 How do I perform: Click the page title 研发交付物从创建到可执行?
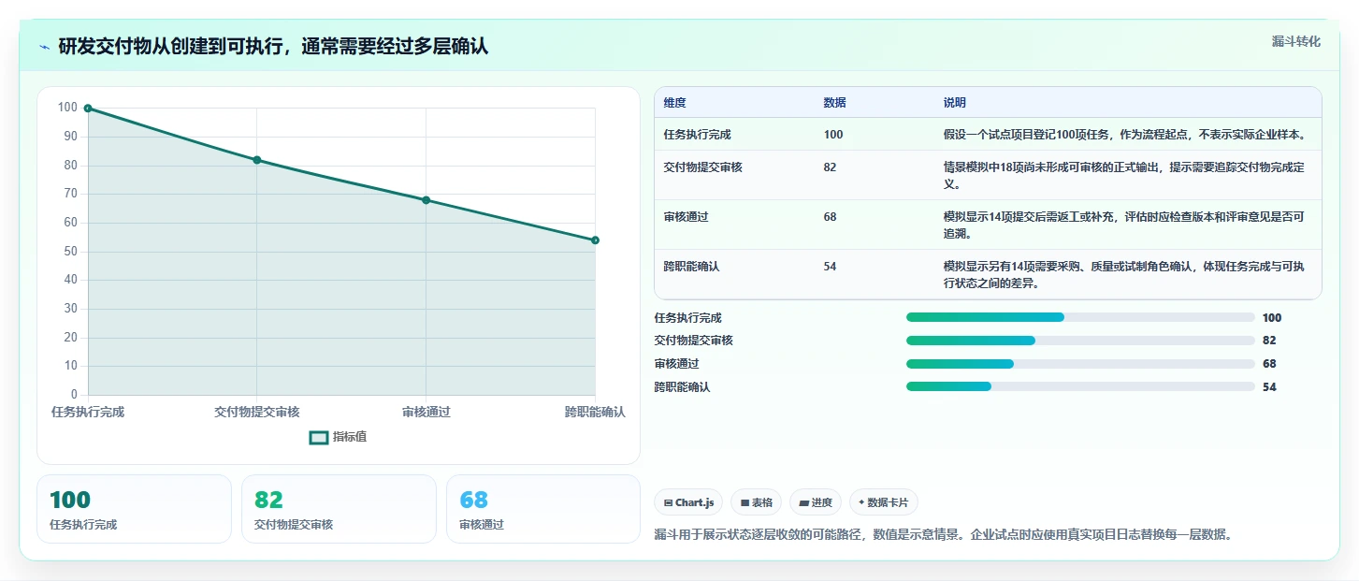click(x=273, y=47)
